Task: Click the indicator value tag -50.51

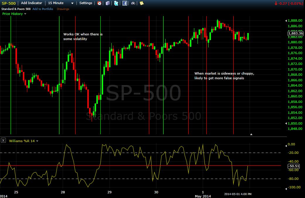Action: pos(294,166)
